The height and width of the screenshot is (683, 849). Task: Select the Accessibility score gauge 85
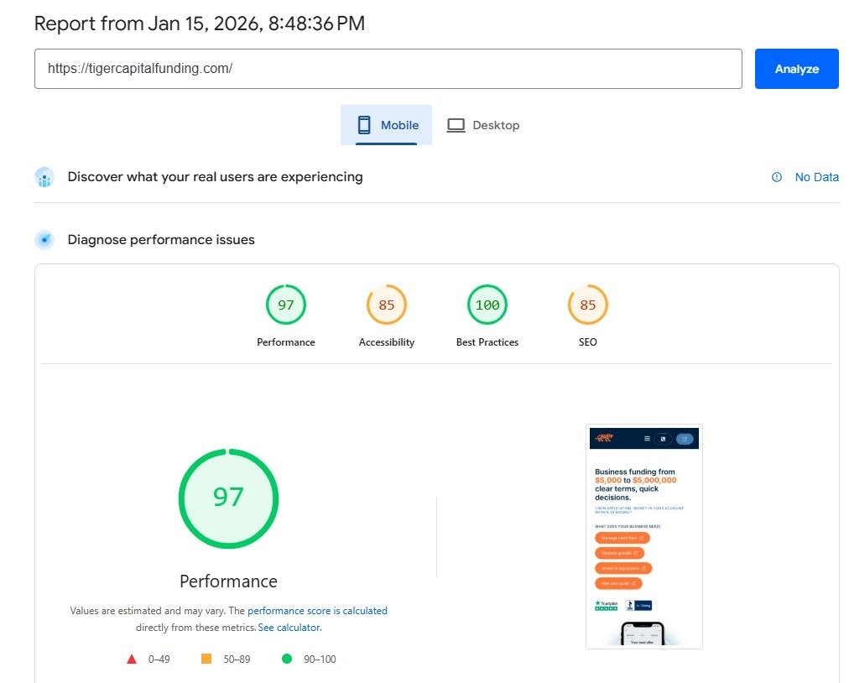click(387, 305)
